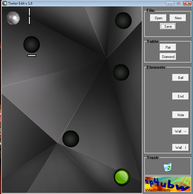The image size is (193, 194).
Task: Switch the table to Flat
Action: (168, 47)
